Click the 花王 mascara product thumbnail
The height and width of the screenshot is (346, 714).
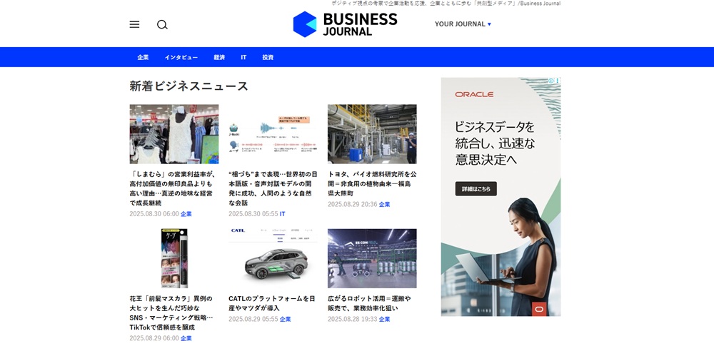click(x=174, y=258)
